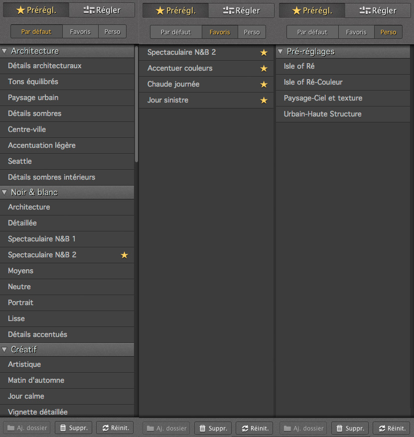Click Suppr. in the middle panel
This screenshot has height=437, width=414.
pos(213,429)
